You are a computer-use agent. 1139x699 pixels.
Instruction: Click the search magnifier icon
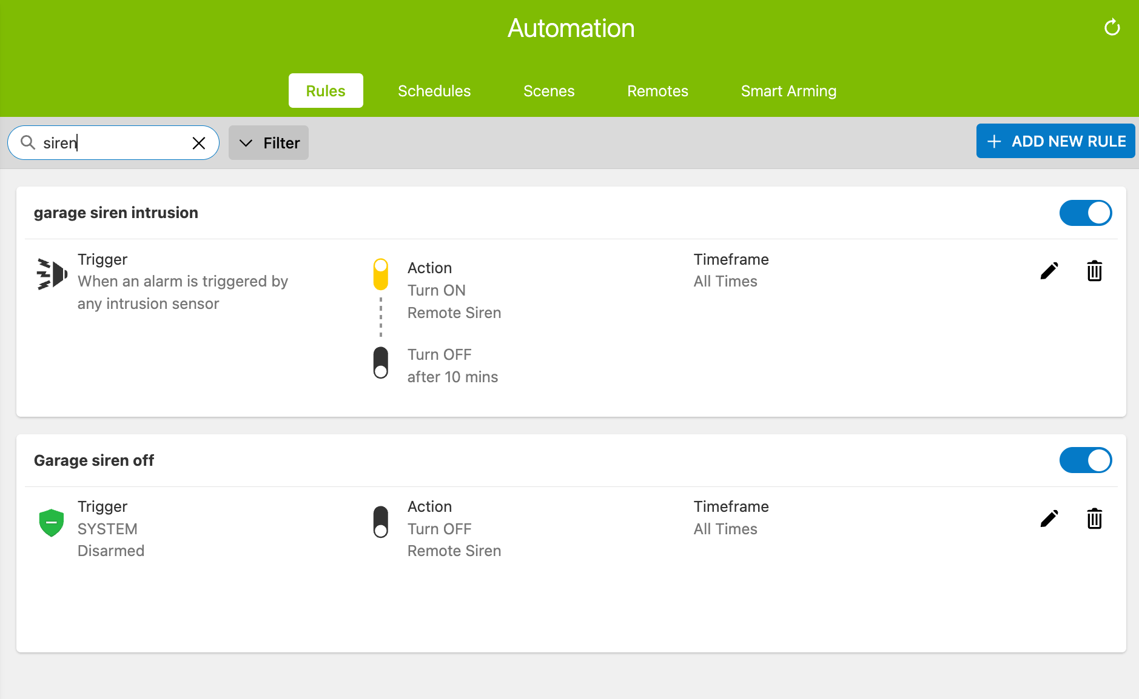[x=28, y=142]
